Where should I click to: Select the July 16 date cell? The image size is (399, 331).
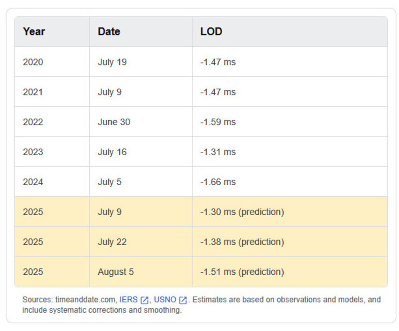click(112, 152)
